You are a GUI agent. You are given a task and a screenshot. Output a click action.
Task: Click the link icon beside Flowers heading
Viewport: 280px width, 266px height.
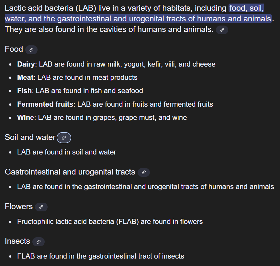(41, 207)
